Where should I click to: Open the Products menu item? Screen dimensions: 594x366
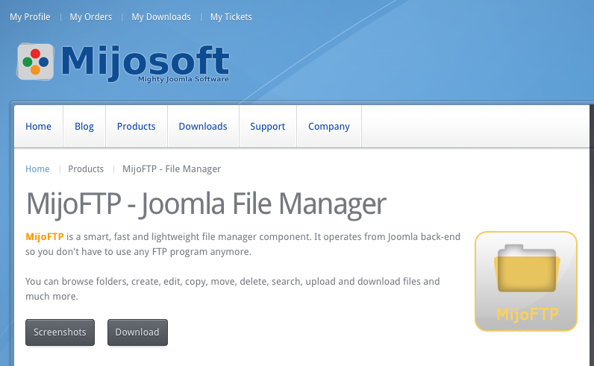(x=137, y=126)
